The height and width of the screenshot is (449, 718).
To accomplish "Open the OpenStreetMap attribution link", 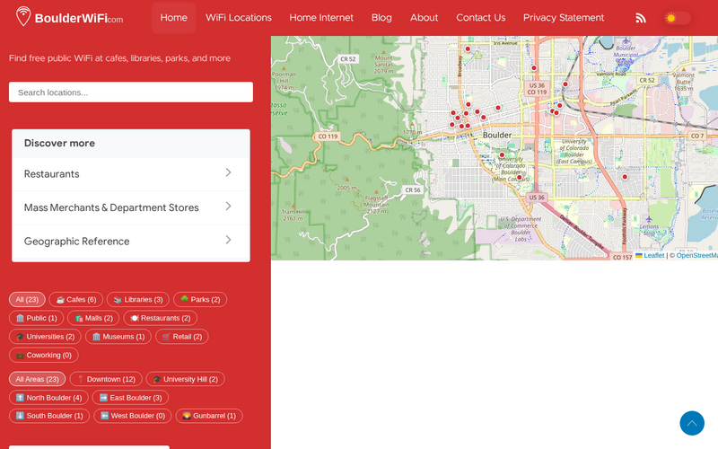I will pos(697,255).
